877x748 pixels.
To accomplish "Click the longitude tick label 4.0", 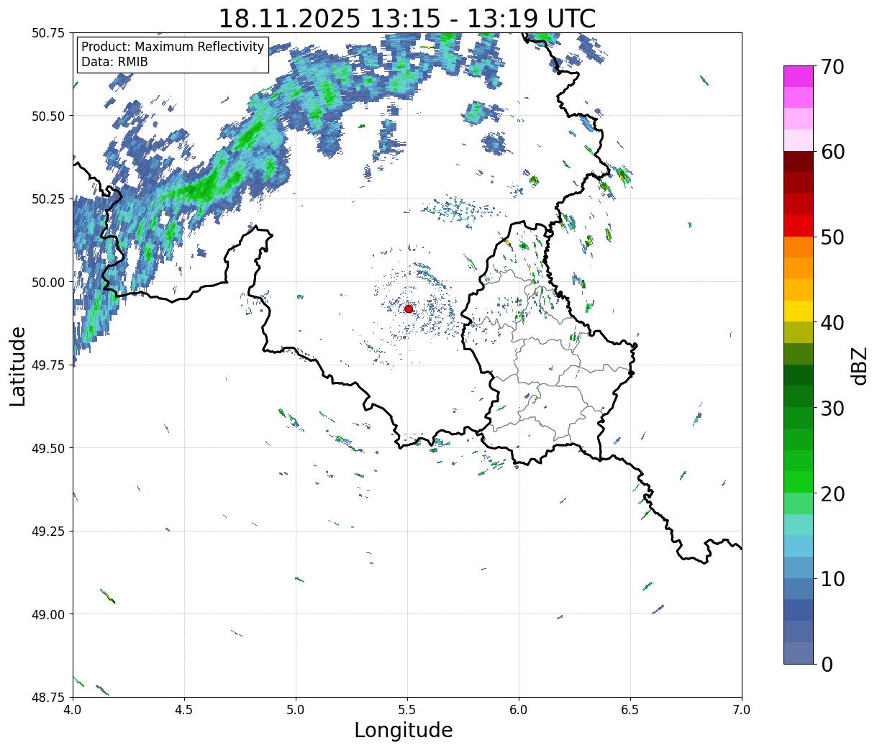I will click(x=73, y=709).
